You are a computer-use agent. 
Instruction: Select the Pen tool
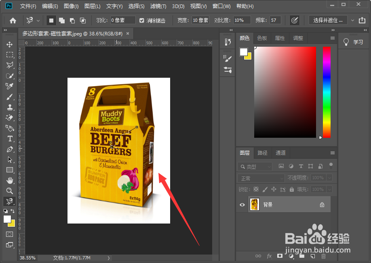pyautogui.click(x=9, y=149)
